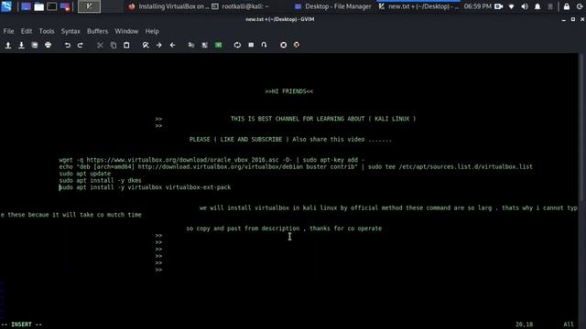Open the volume speaker tray icon
This screenshot has height=329, width=586.
(x=525, y=6)
